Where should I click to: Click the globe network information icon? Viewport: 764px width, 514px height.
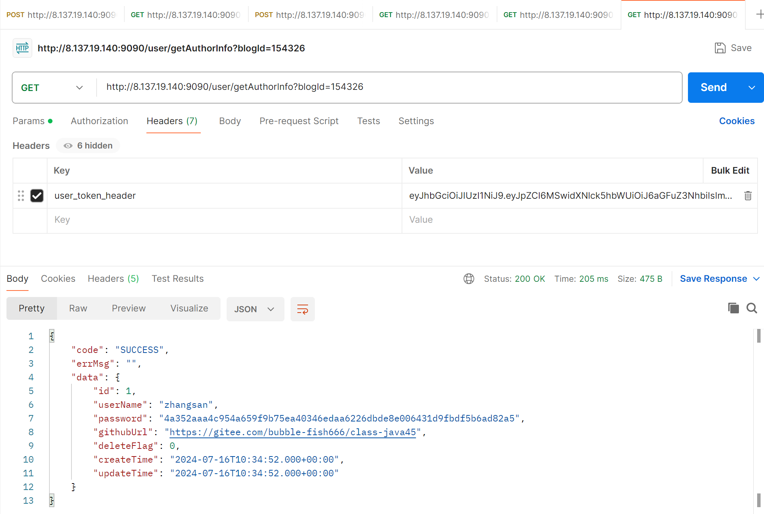[x=469, y=279]
